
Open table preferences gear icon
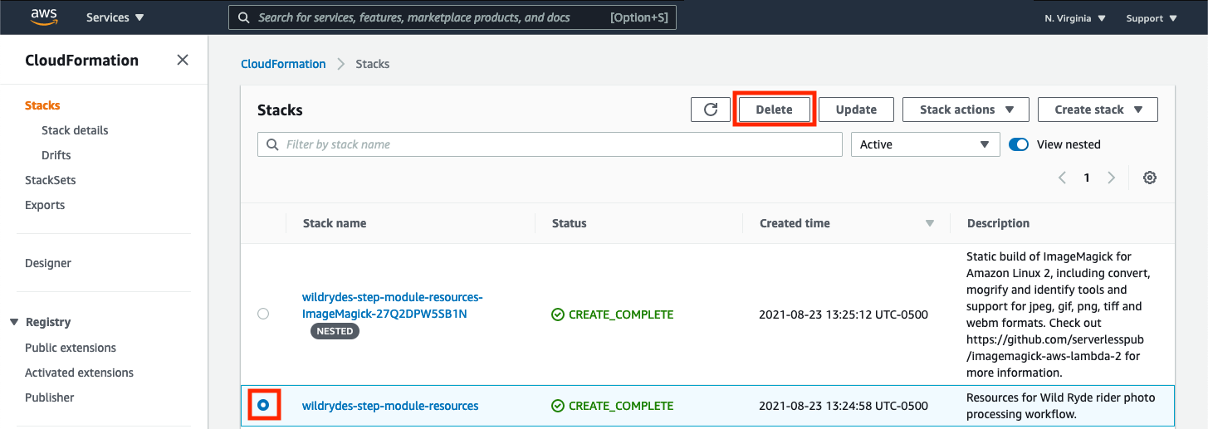tap(1150, 178)
